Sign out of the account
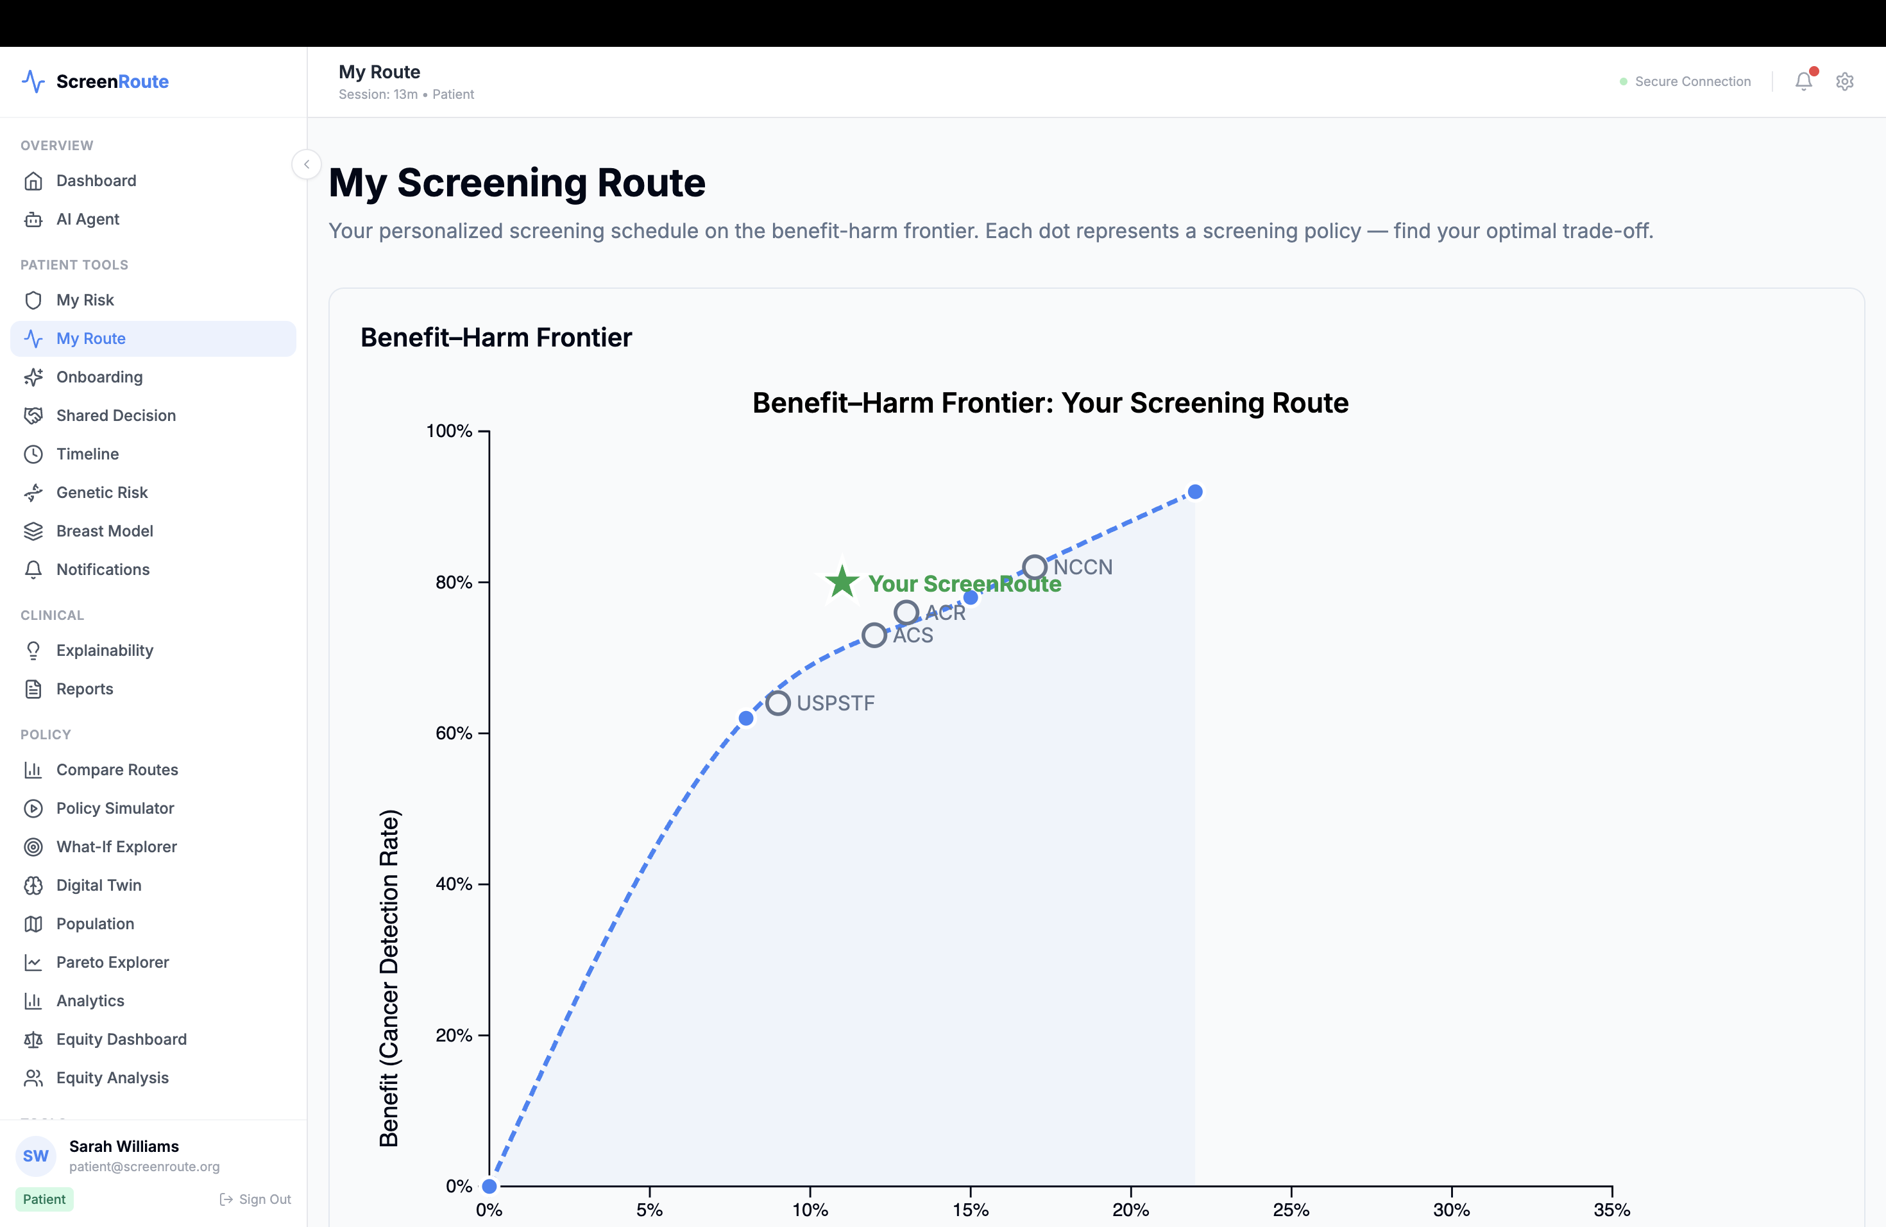This screenshot has height=1227, width=1886. [255, 1199]
